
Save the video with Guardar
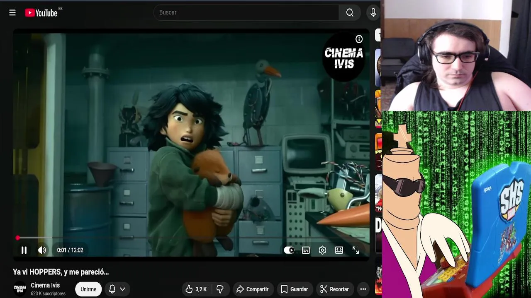point(294,289)
